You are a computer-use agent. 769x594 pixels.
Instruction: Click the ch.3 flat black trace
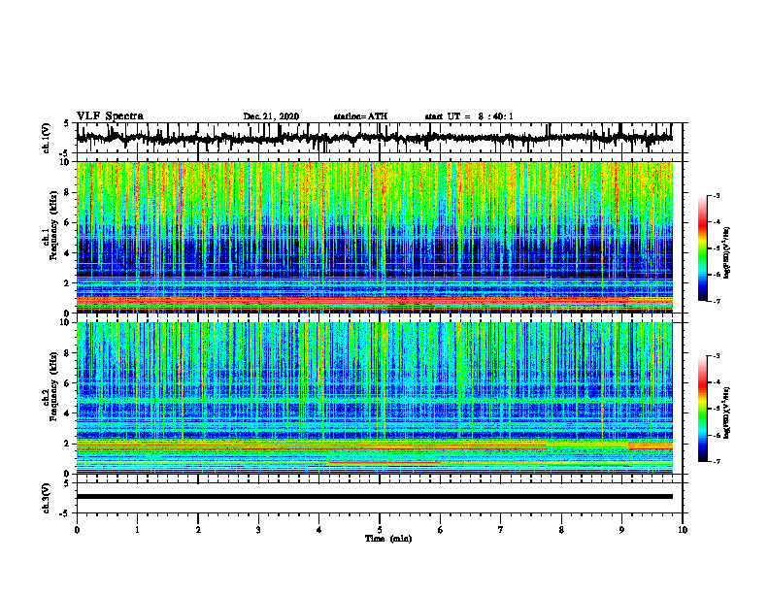point(374,497)
